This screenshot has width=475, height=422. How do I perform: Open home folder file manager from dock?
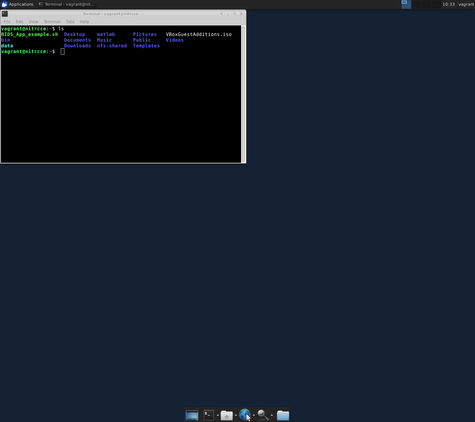[227, 415]
